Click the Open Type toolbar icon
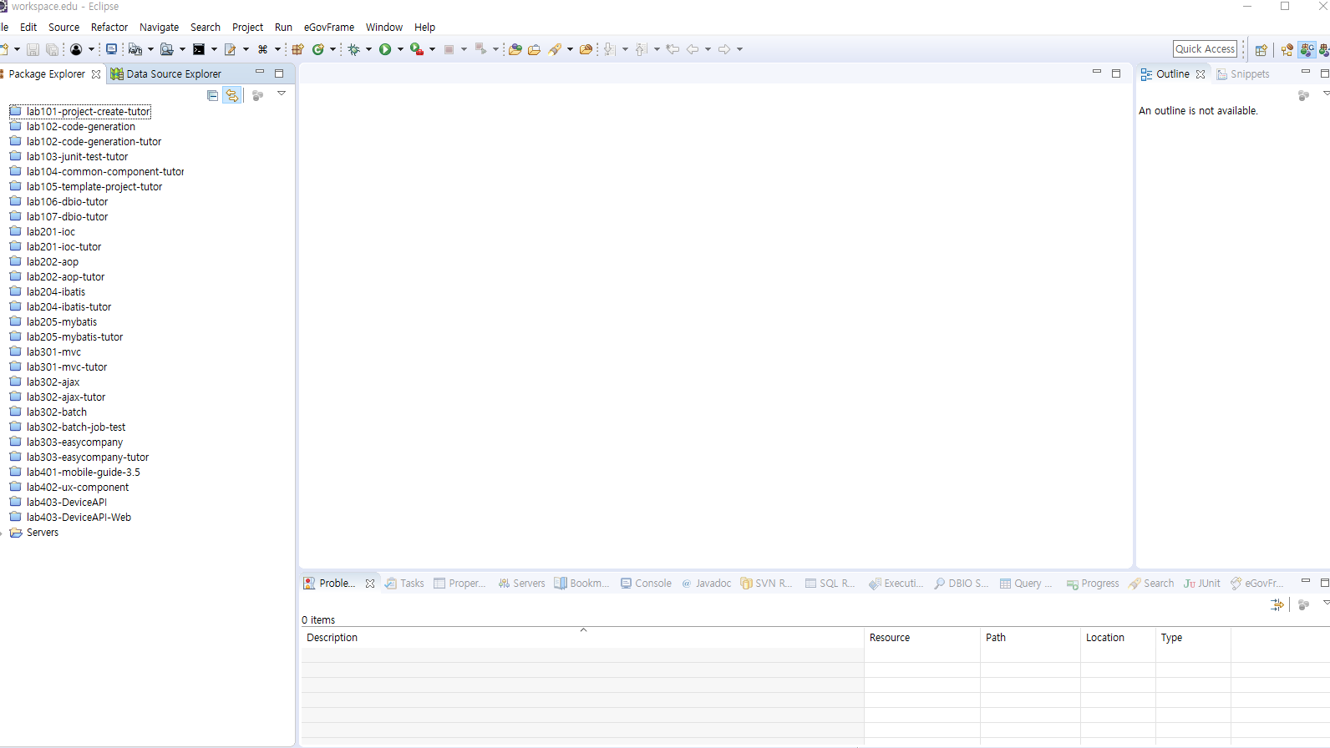Image resolution: width=1330 pixels, height=748 pixels. pyautogui.click(x=515, y=50)
